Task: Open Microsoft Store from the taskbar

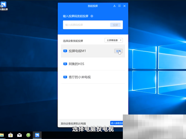Action: coord(11,135)
